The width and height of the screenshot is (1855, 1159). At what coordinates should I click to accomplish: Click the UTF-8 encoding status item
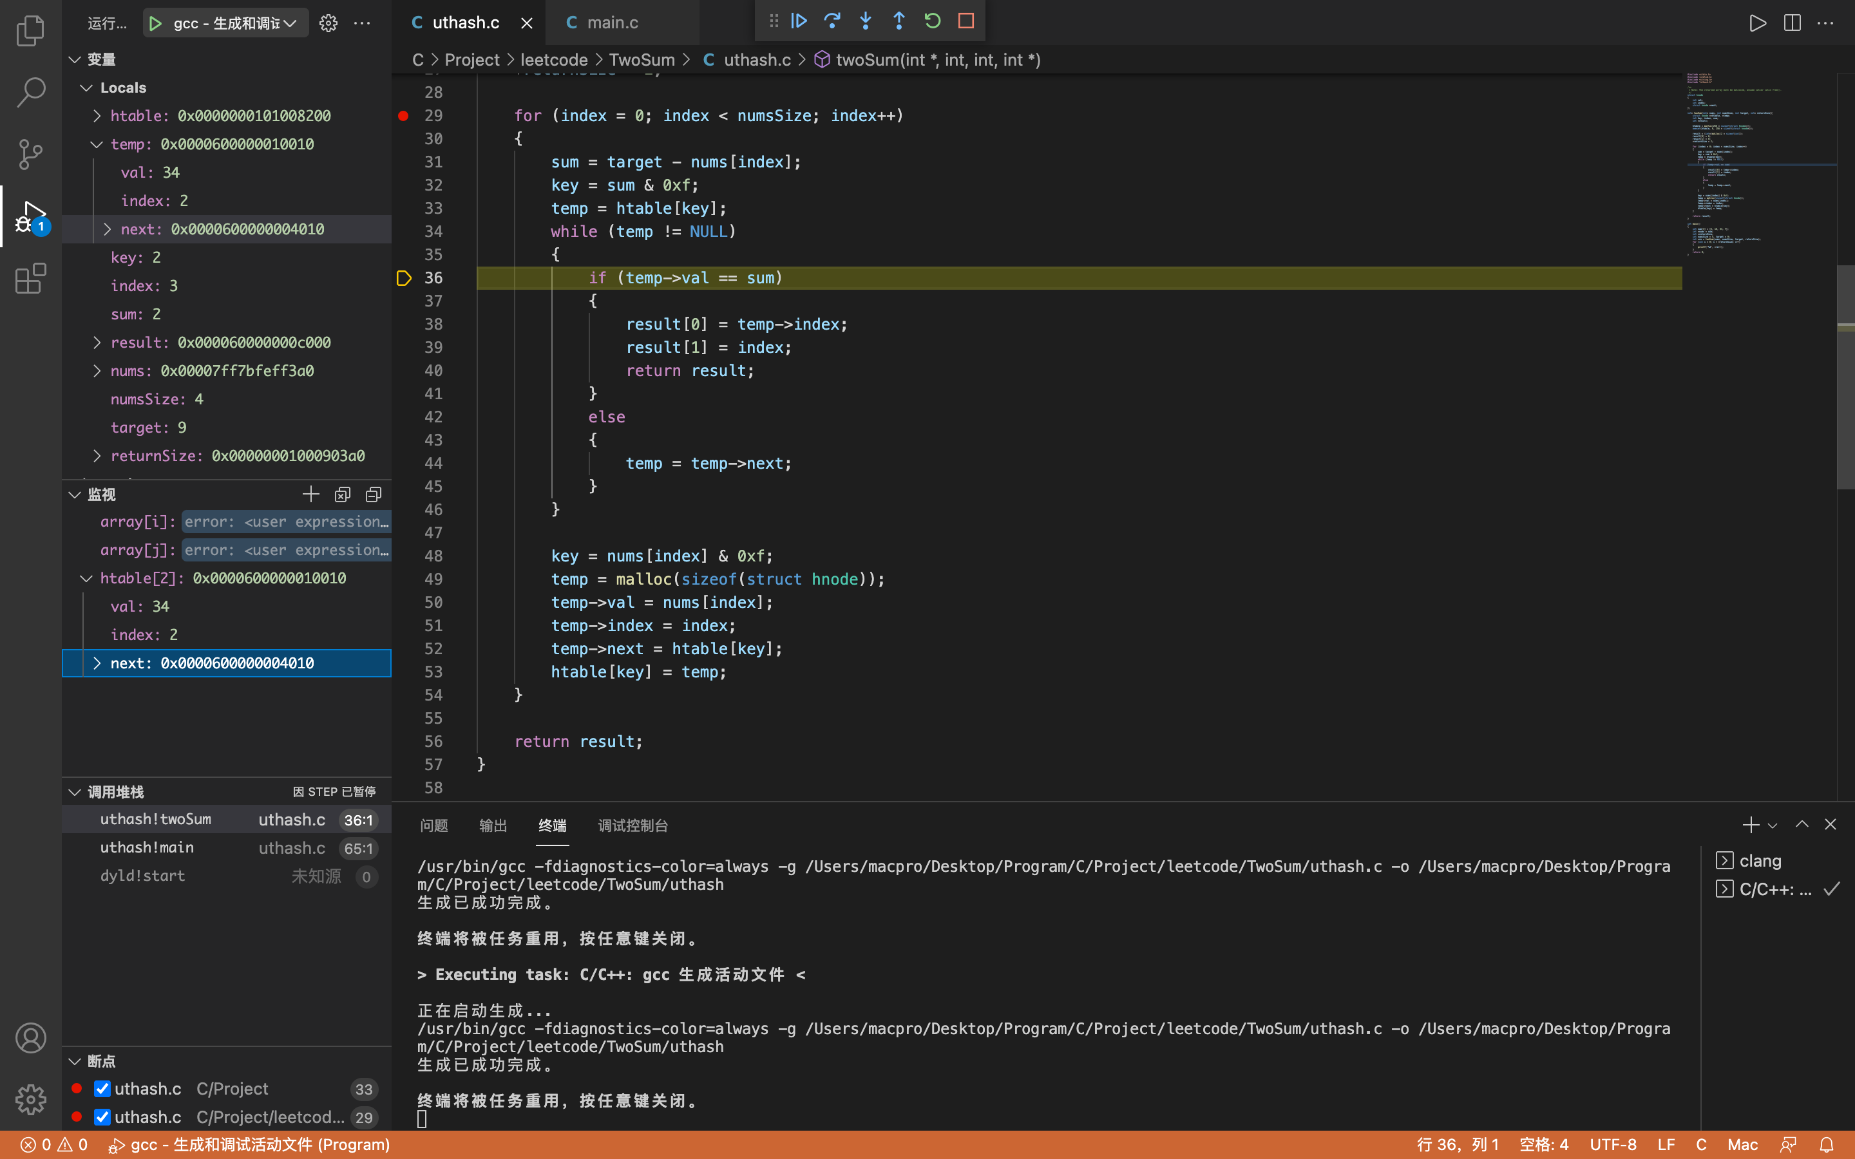[x=1612, y=1144]
